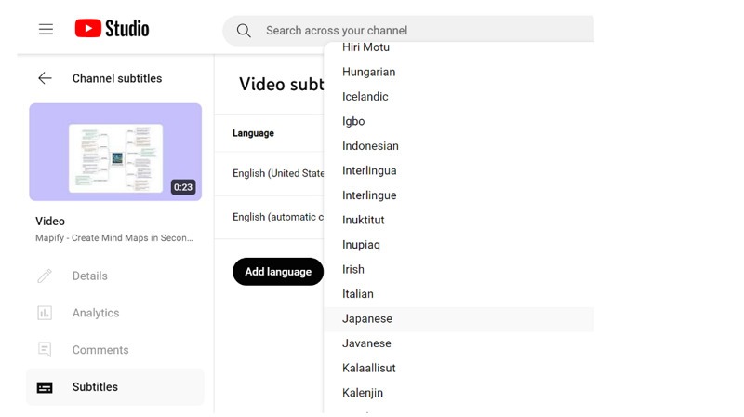Image resolution: width=744 pixels, height=417 pixels.
Task: Focus the Search across your channel field
Action: click(408, 31)
